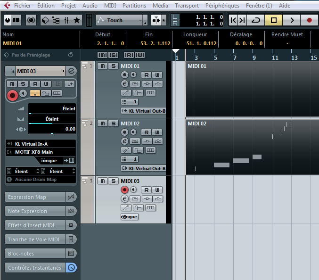319x280 pixels.
Task: Open edit channel settings for MIDI 02
Action: tap(124, 141)
